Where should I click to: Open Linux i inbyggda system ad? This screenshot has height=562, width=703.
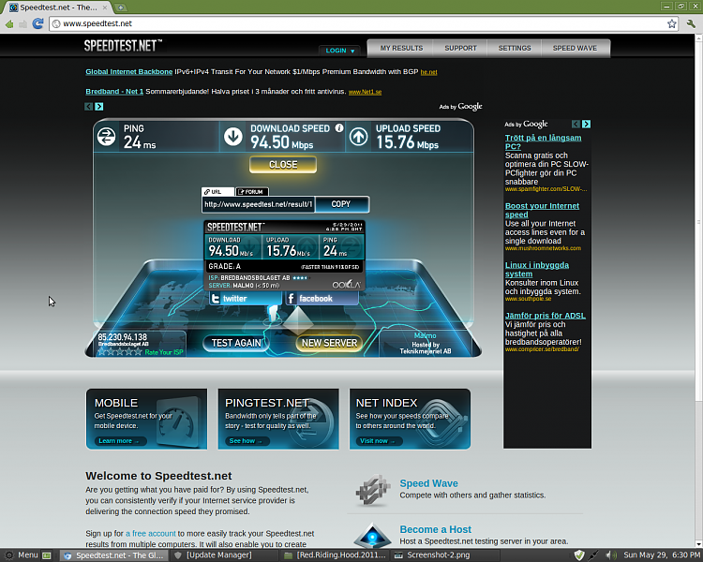pyautogui.click(x=537, y=270)
